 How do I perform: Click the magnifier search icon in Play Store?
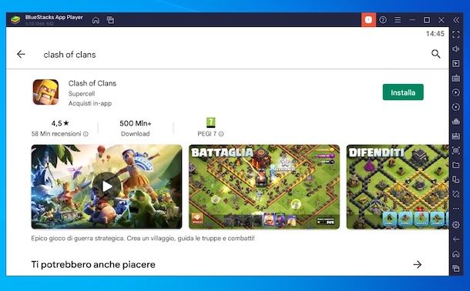pos(436,54)
